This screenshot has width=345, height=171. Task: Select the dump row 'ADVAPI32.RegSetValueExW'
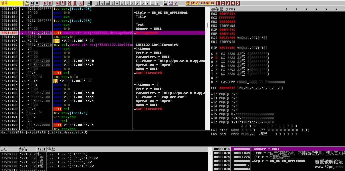71,166
